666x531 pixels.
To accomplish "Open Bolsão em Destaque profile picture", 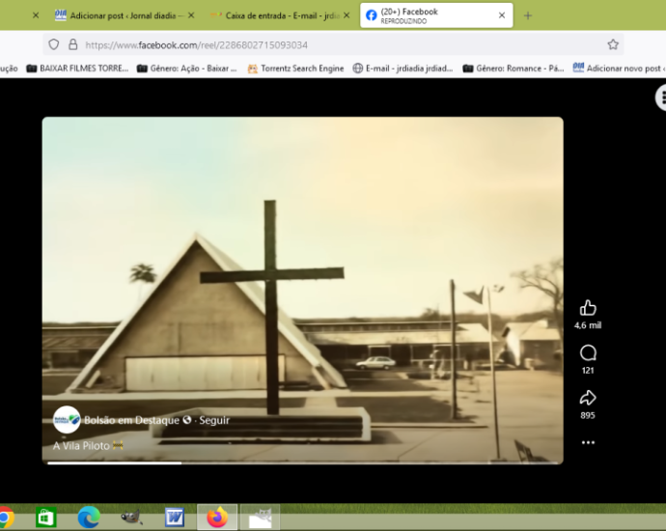I will pos(67,420).
